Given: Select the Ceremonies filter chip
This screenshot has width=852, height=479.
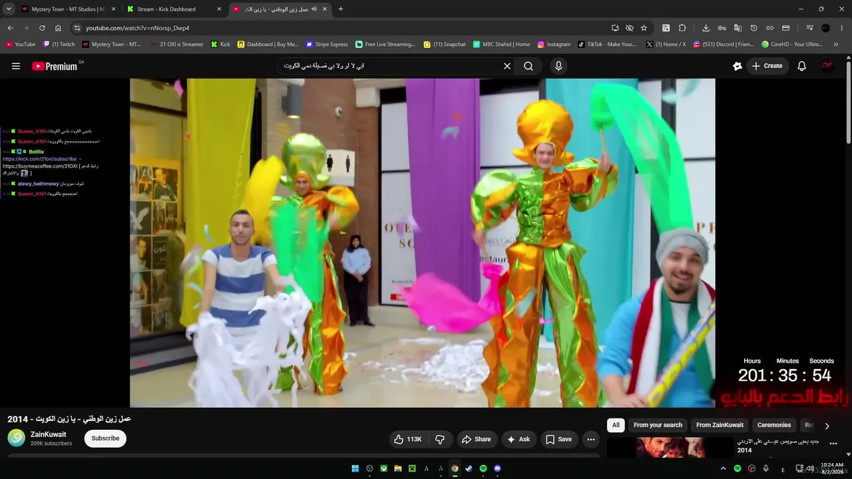Looking at the screenshot, I should pyautogui.click(x=774, y=425).
